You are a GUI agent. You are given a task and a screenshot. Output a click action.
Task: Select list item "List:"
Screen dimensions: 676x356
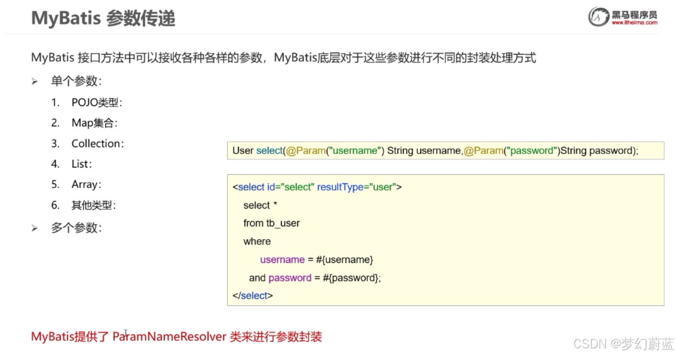82,164
